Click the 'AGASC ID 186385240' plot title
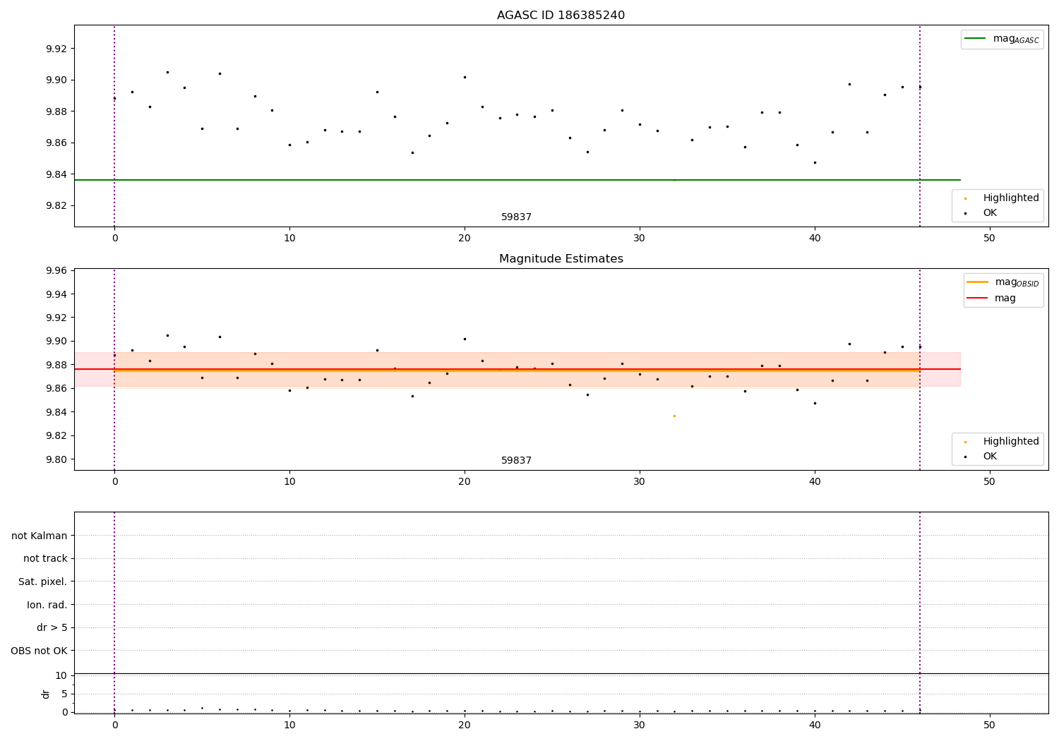The width and height of the screenshot is (1059, 741). click(x=561, y=16)
